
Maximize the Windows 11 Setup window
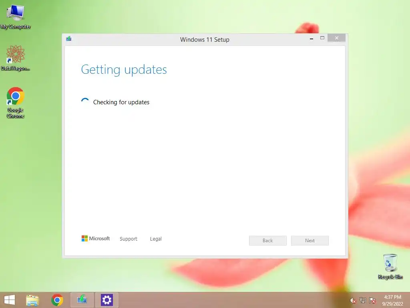pos(322,38)
